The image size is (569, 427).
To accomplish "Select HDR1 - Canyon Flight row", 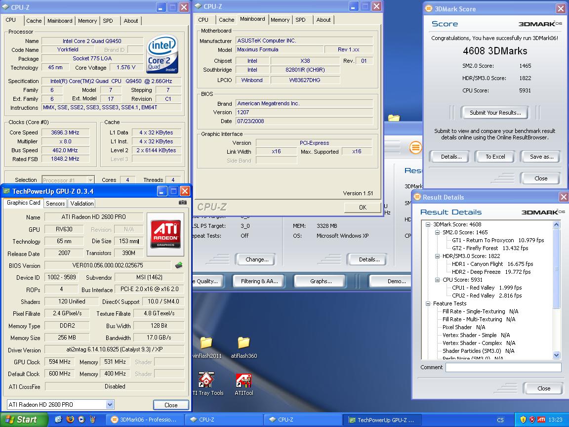I will click(x=492, y=264).
